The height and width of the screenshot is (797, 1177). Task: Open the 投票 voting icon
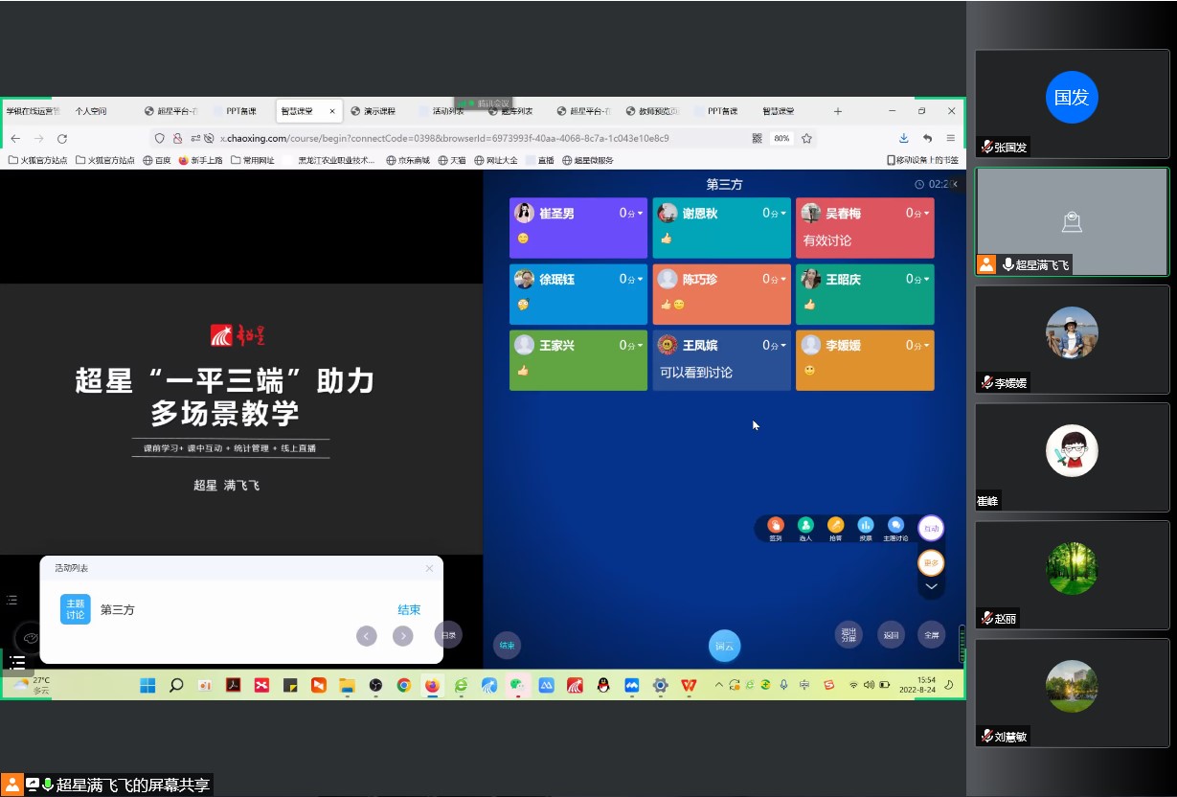[x=866, y=526]
